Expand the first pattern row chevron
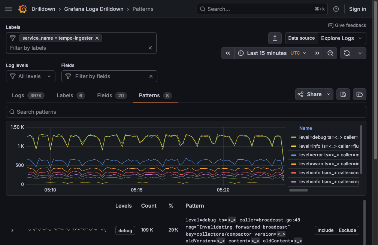The image size is (378, 245). [12, 230]
